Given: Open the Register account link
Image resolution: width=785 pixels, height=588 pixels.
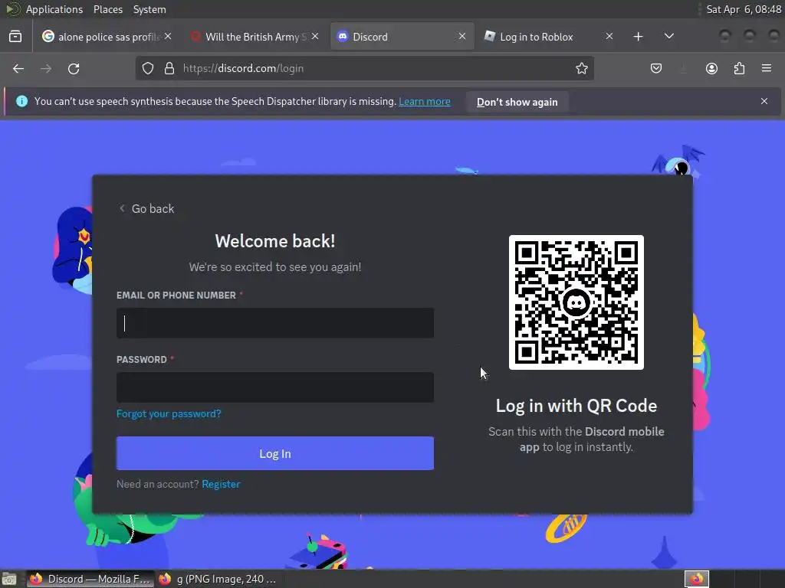Looking at the screenshot, I should [x=221, y=484].
